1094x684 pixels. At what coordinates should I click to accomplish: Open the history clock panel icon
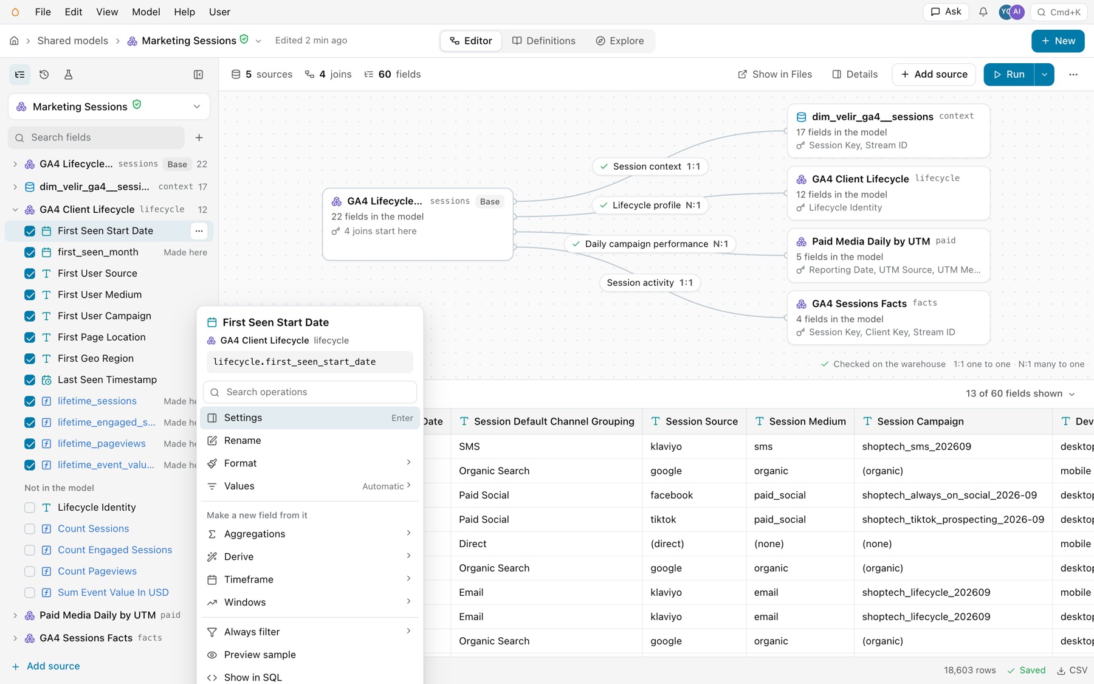[x=44, y=74]
